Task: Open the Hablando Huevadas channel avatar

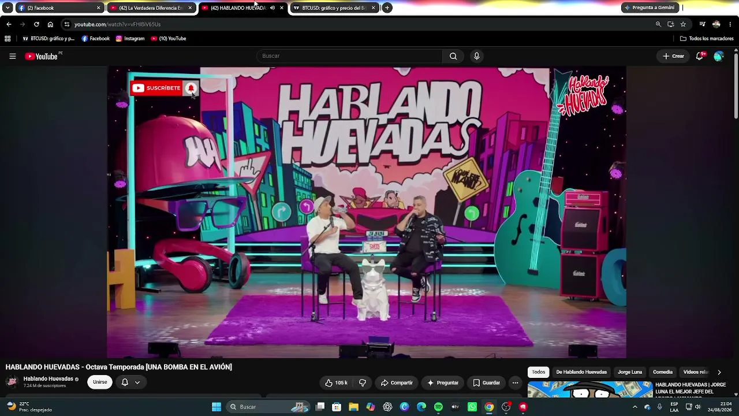Action: tap(12, 382)
